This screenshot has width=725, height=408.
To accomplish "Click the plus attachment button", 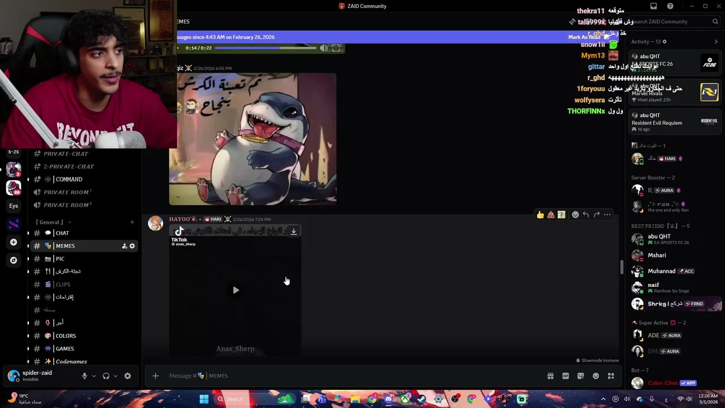I will pos(155,376).
